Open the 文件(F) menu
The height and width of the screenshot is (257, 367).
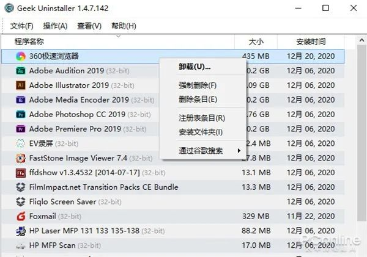pyautogui.click(x=21, y=26)
